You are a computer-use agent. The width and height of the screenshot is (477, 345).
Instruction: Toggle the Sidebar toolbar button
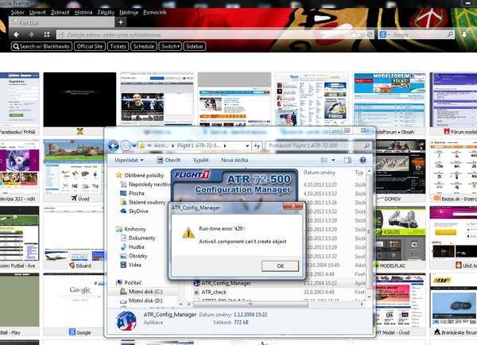[195, 47]
